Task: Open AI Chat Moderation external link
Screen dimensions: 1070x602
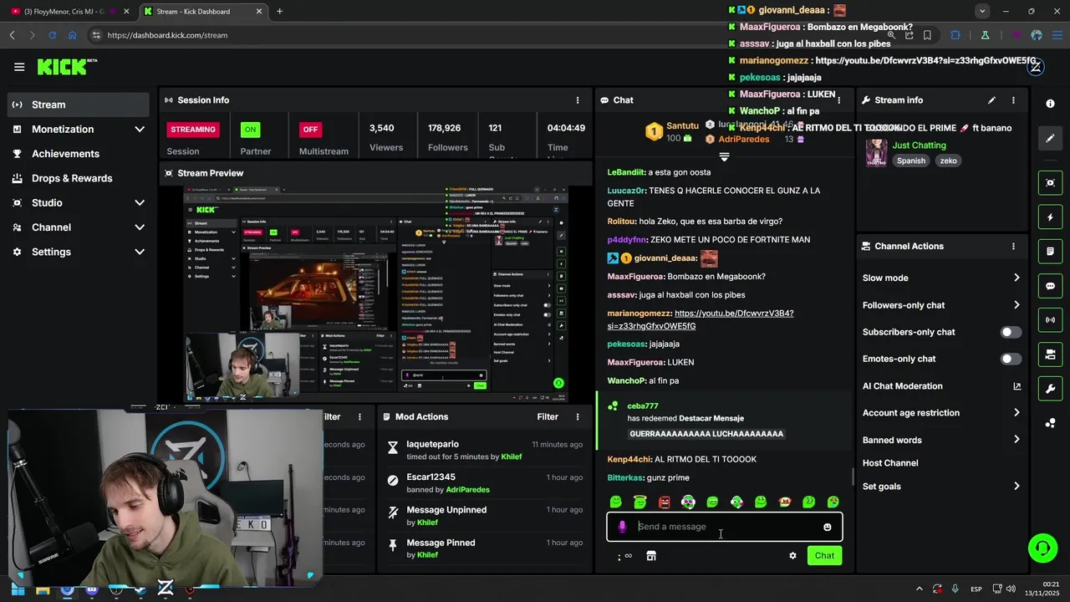Action: pyautogui.click(x=1016, y=386)
